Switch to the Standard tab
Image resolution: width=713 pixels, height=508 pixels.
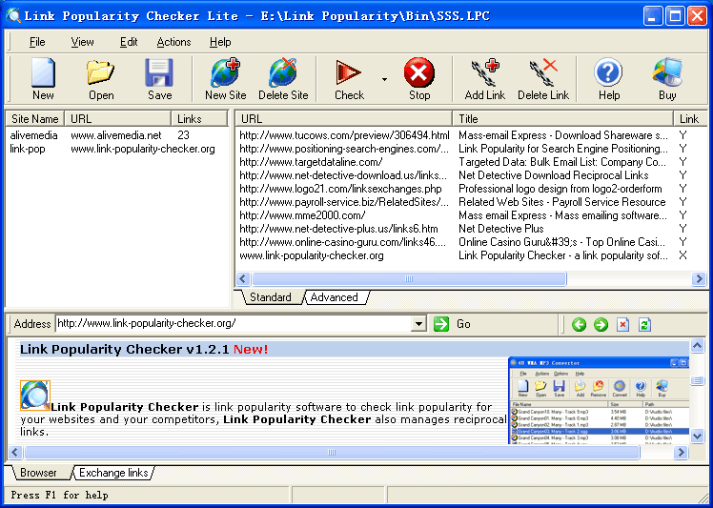(x=270, y=297)
